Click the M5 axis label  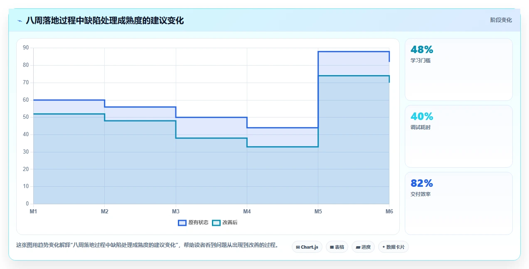tap(318, 211)
